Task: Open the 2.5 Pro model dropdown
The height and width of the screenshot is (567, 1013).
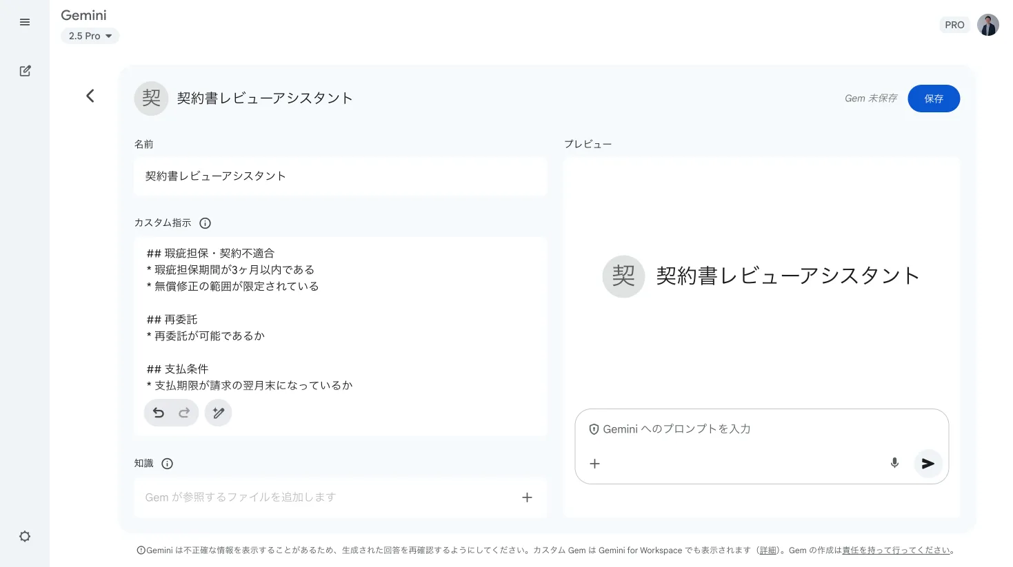Action: point(90,36)
